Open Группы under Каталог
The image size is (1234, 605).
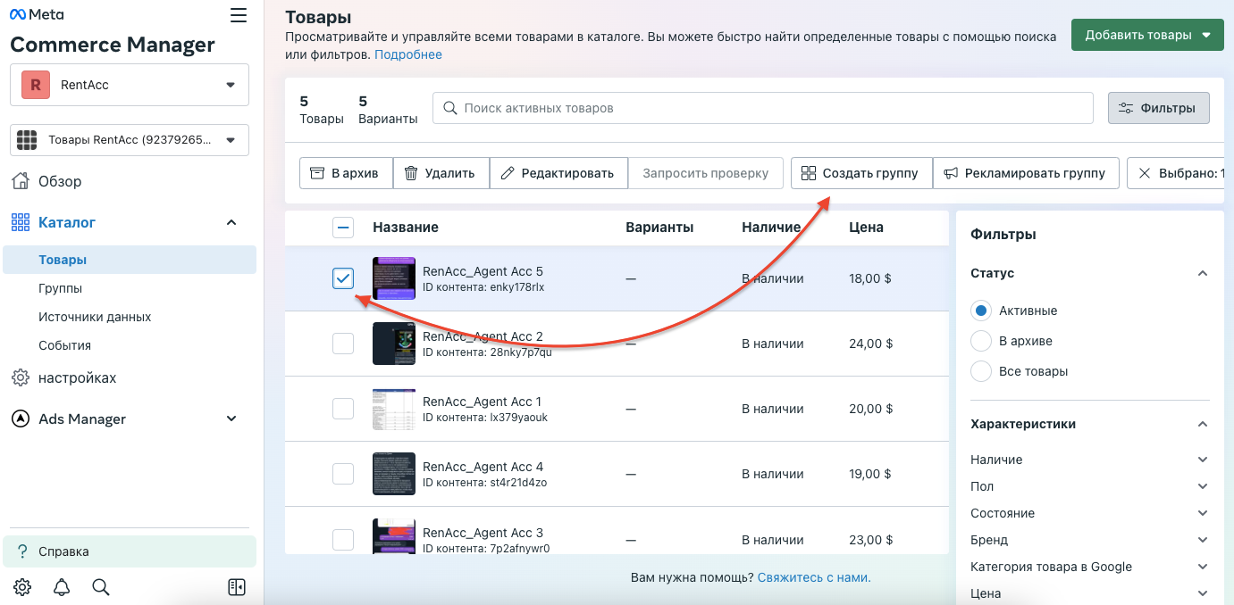coord(61,288)
